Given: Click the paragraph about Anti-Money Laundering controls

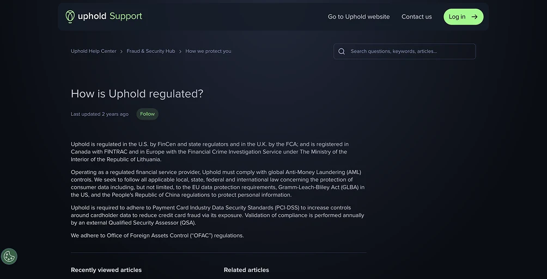Looking at the screenshot, I should tap(218, 184).
